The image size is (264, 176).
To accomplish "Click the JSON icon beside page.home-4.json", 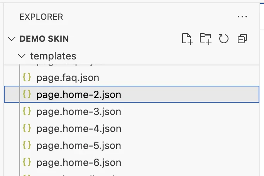I will point(27,129).
